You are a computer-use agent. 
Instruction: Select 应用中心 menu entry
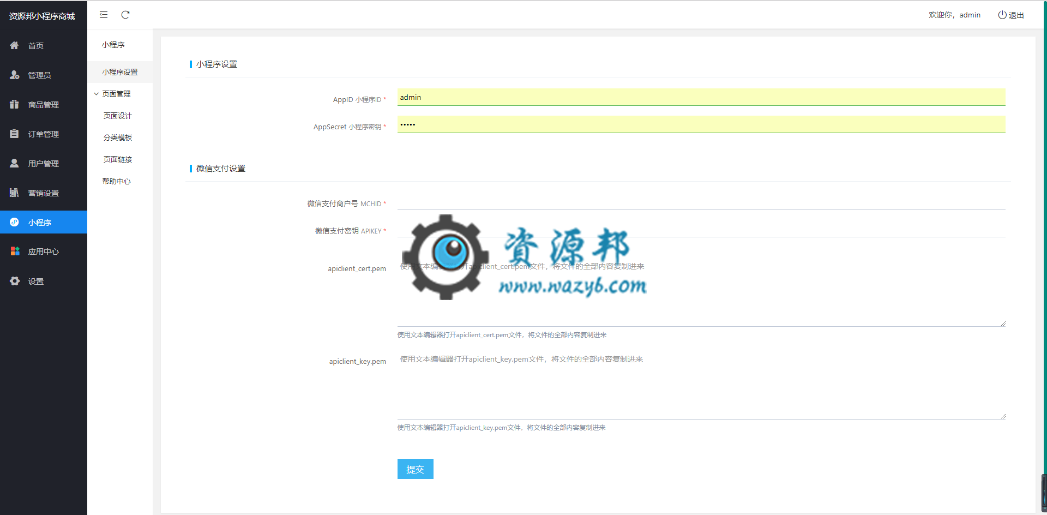[44, 251]
